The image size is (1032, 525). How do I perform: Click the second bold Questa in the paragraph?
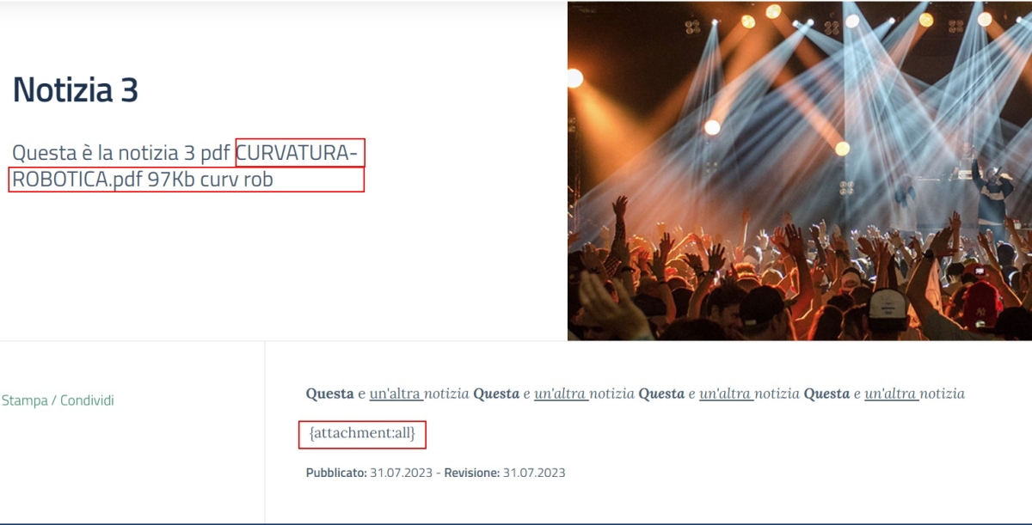tap(496, 394)
